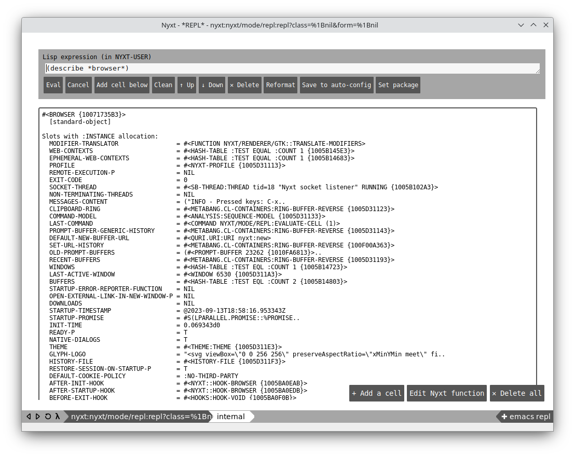Image resolution: width=575 pixels, height=457 pixels.
Task: Select the SET-URL-HISTORY slot name
Action: click(77, 245)
